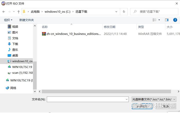Open 音乐 in the navigation pane
This screenshot has width=180, height=113.
15,50
